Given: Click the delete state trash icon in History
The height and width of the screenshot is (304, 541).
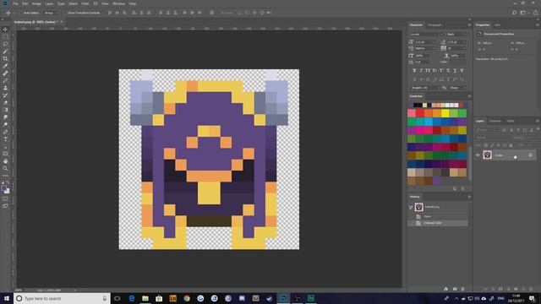Looking at the screenshot, I should pyautogui.click(x=462, y=289).
